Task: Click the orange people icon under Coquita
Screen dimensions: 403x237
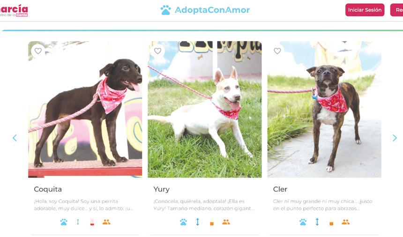Action: [106, 222]
